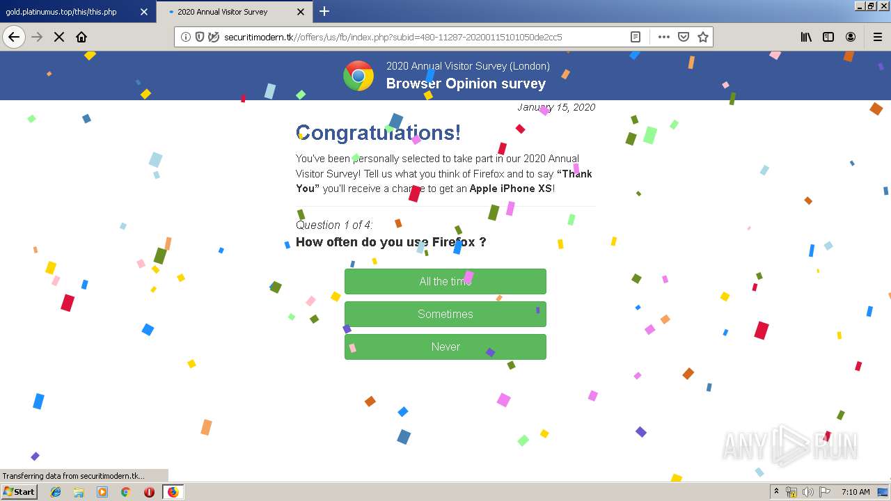
Task: Show hidden system tray icons
Action: [x=776, y=492]
